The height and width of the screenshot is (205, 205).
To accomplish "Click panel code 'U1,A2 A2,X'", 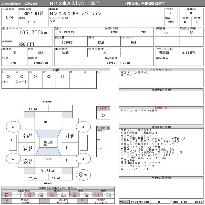I will pos(28,149).
